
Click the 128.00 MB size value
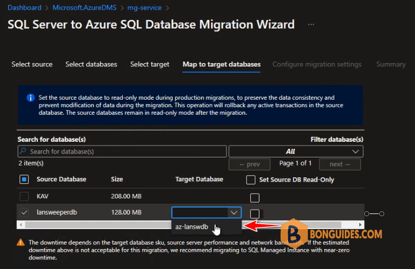point(126,212)
